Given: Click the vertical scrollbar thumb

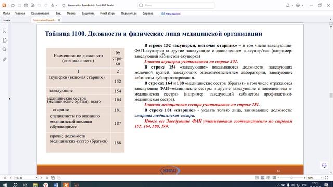Looking at the screenshot, I should [x=331, y=96].
